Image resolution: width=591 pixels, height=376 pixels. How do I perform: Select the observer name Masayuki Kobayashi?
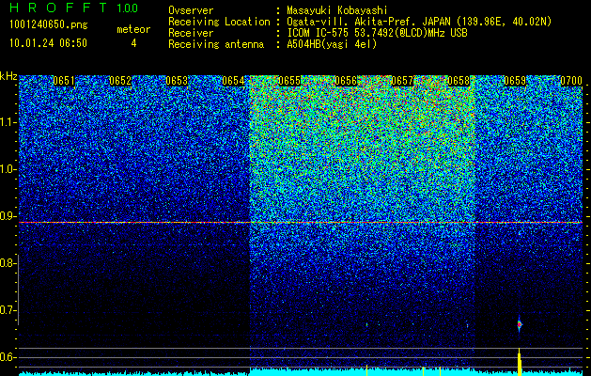pyautogui.click(x=337, y=10)
